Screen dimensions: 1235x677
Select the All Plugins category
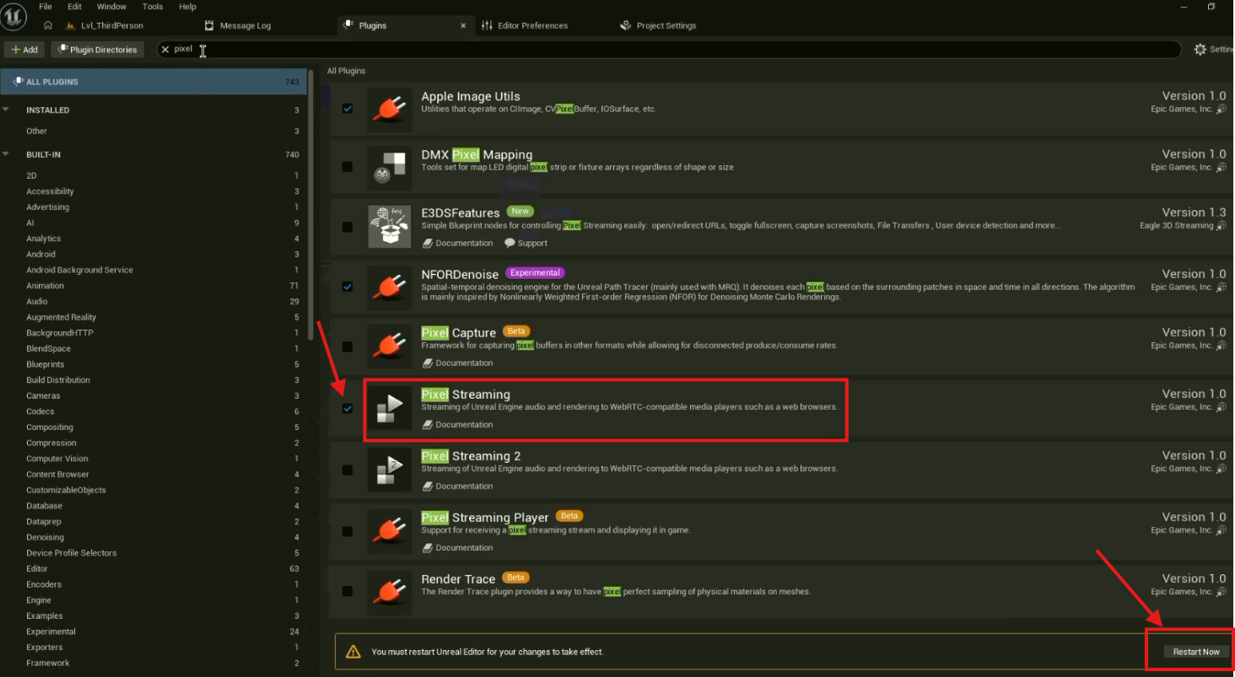pyautogui.click(x=154, y=82)
